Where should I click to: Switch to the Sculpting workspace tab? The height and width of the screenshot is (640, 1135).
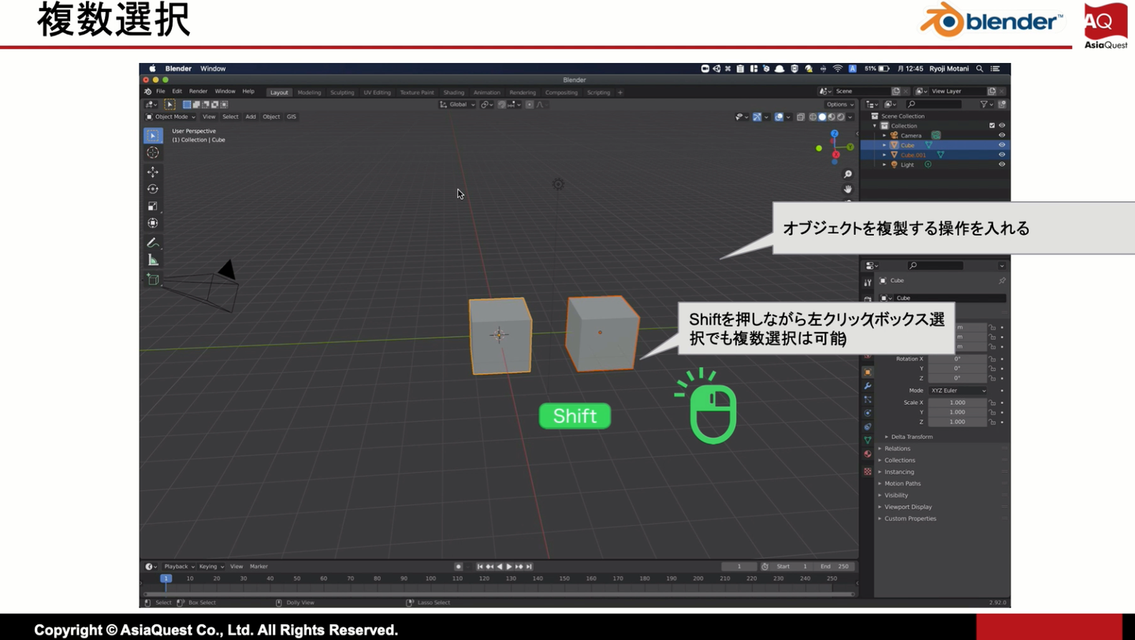click(342, 92)
